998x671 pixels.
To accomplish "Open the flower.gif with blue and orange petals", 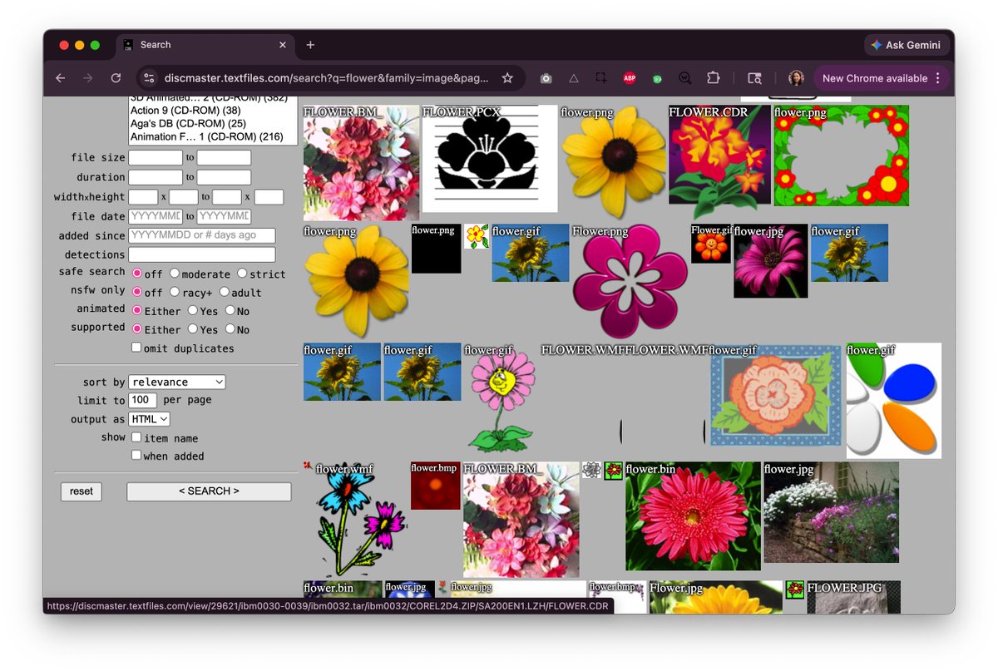I will [x=894, y=401].
